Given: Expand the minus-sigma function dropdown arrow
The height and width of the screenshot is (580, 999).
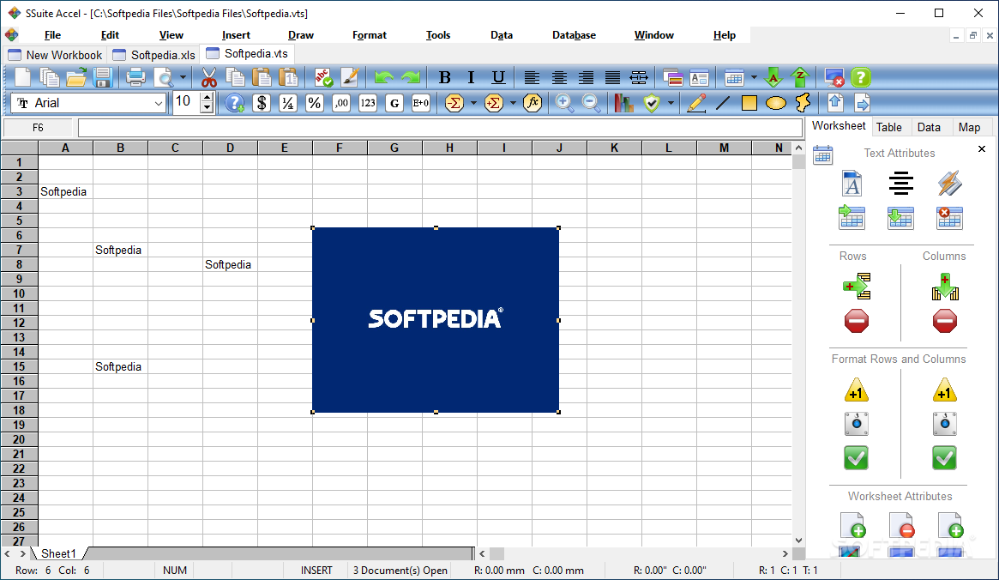Looking at the screenshot, I should (473, 103).
